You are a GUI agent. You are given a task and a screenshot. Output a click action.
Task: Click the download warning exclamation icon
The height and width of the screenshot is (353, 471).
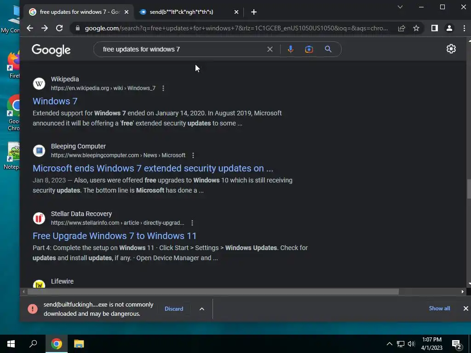[33, 309]
